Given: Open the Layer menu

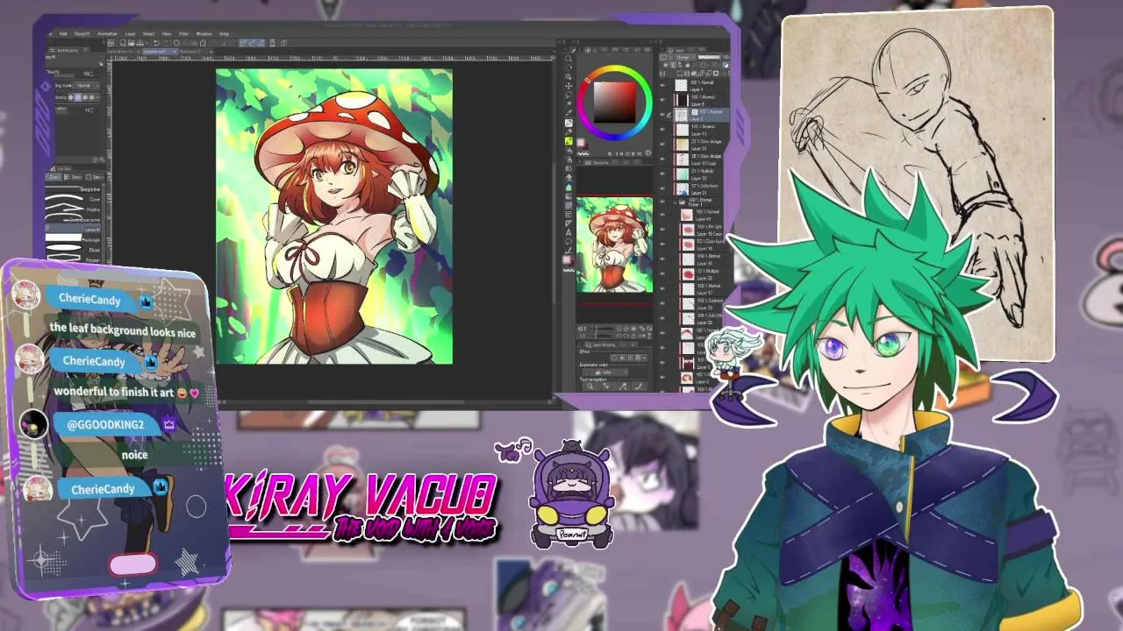Looking at the screenshot, I should tap(130, 34).
